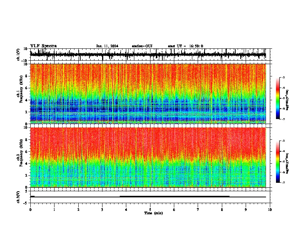Select the "start UT = 16:50:0" header text

(x=185, y=46)
